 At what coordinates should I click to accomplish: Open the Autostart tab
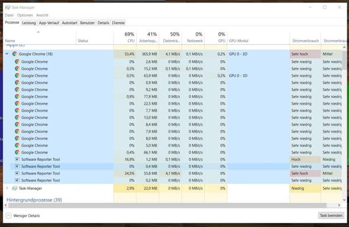pyautogui.click(x=69, y=23)
